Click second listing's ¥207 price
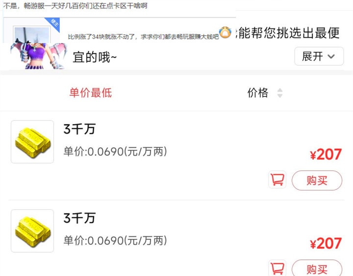The width and height of the screenshot is (353, 276). click(326, 243)
